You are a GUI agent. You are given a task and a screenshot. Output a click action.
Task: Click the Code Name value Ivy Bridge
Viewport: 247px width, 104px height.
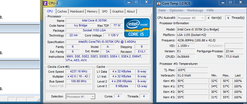pyautogui.click(x=80, y=25)
